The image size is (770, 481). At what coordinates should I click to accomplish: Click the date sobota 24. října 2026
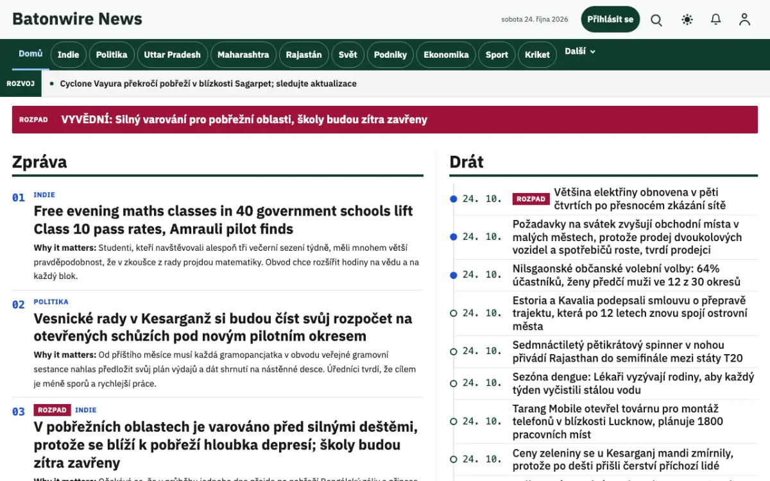[535, 19]
